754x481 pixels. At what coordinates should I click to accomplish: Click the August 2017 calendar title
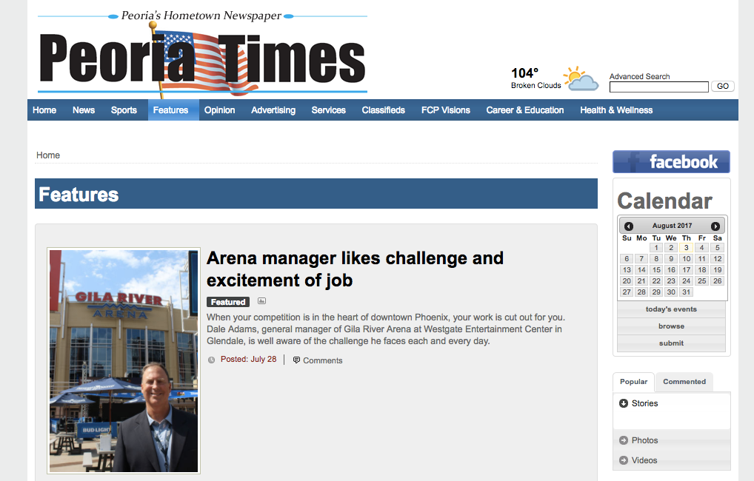[x=672, y=226]
